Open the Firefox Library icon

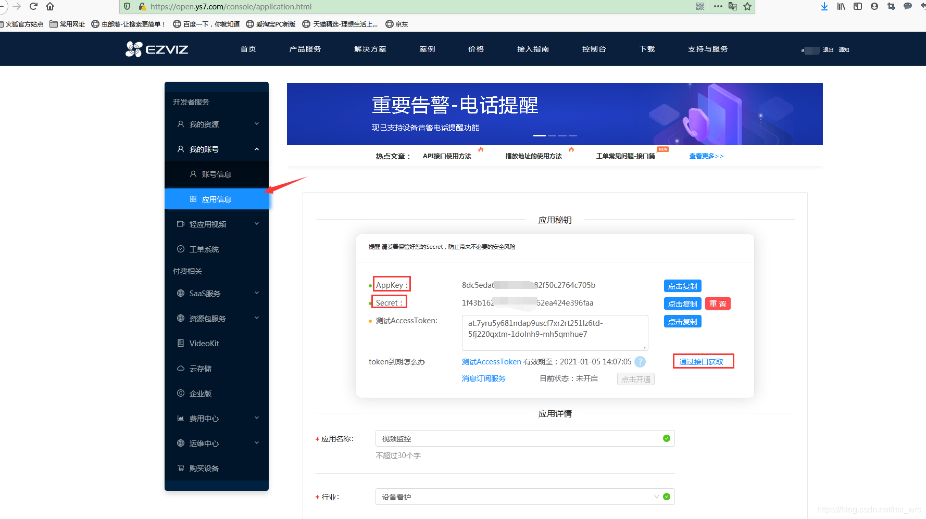(841, 7)
